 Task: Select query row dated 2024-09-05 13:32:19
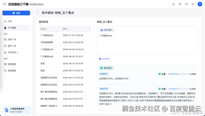(65, 50)
